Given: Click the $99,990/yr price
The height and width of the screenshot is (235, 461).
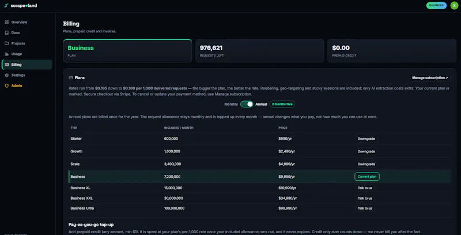Looking at the screenshot, I should [288, 208].
